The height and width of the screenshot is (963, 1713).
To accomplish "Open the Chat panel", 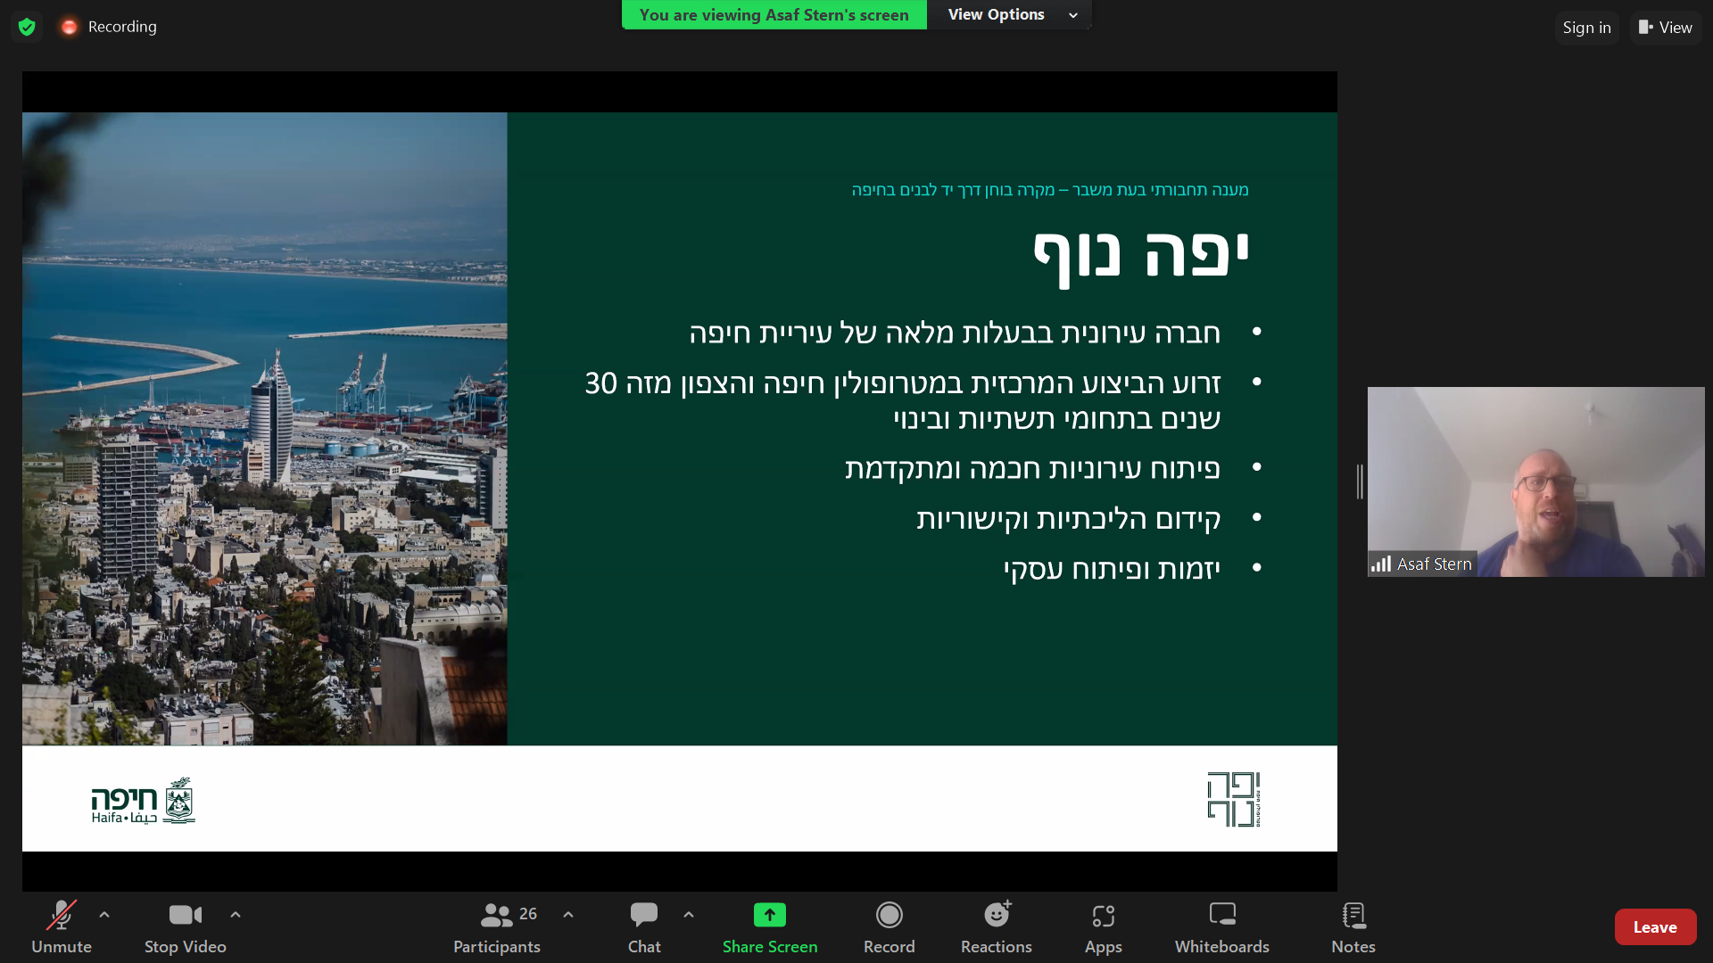I will pos(643,926).
